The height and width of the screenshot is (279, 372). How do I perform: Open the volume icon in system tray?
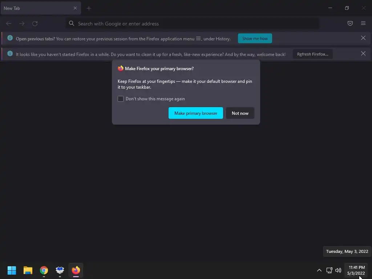click(338, 270)
